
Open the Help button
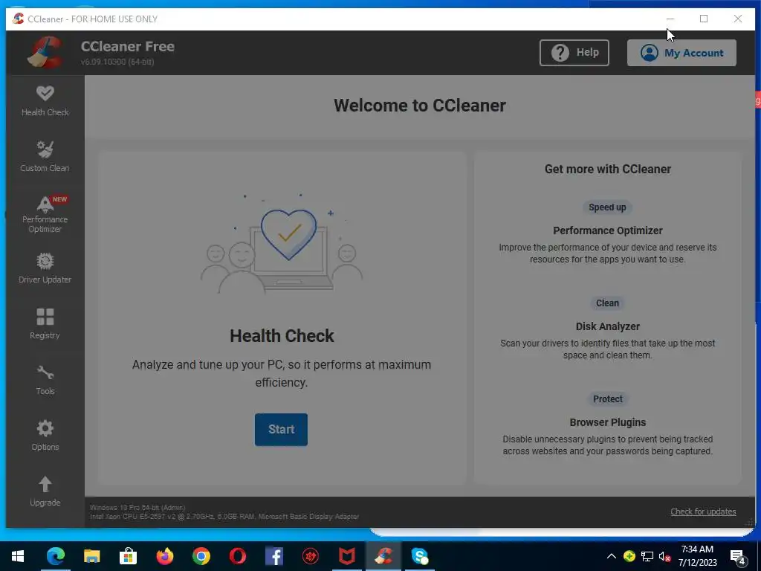(574, 53)
